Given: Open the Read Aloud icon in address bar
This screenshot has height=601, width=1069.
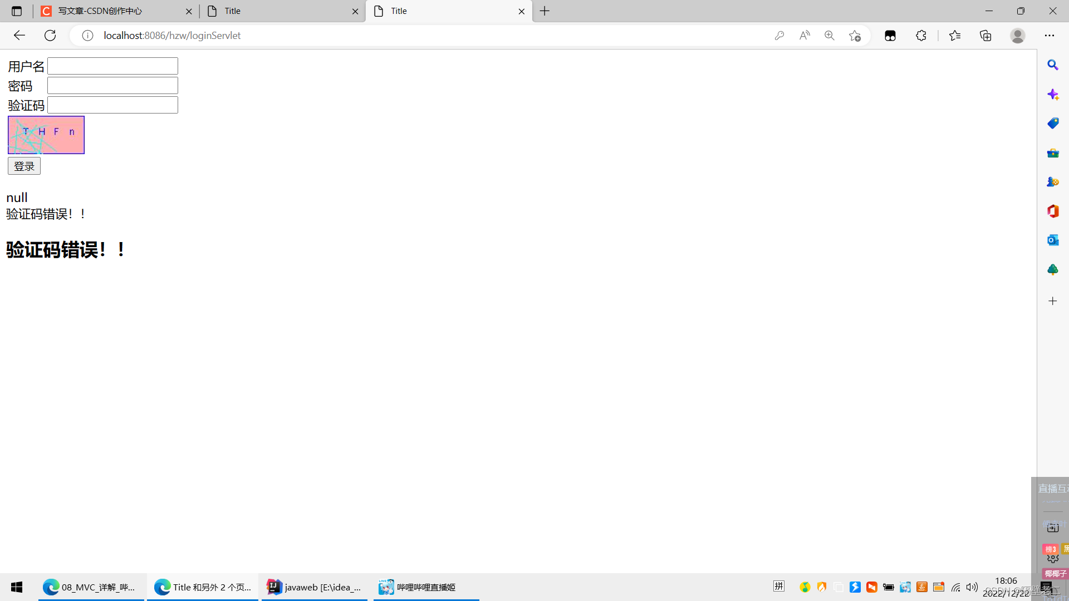Looking at the screenshot, I should 805,36.
